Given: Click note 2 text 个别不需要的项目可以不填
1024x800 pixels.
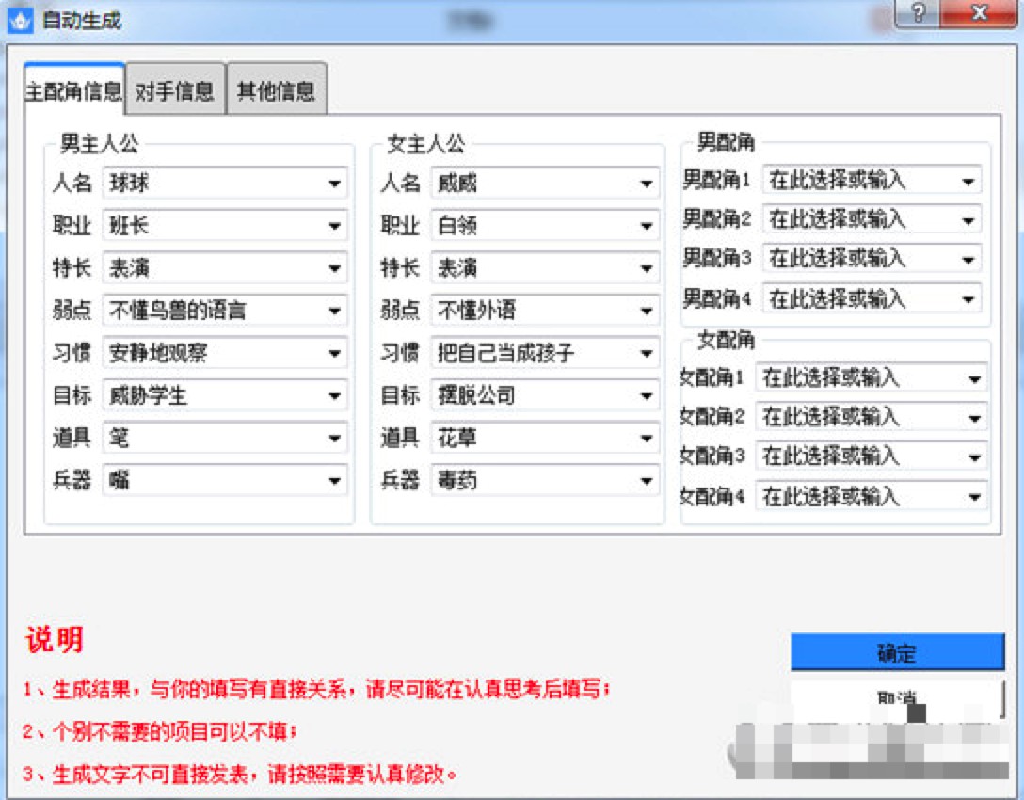Looking at the screenshot, I should coord(170,731).
